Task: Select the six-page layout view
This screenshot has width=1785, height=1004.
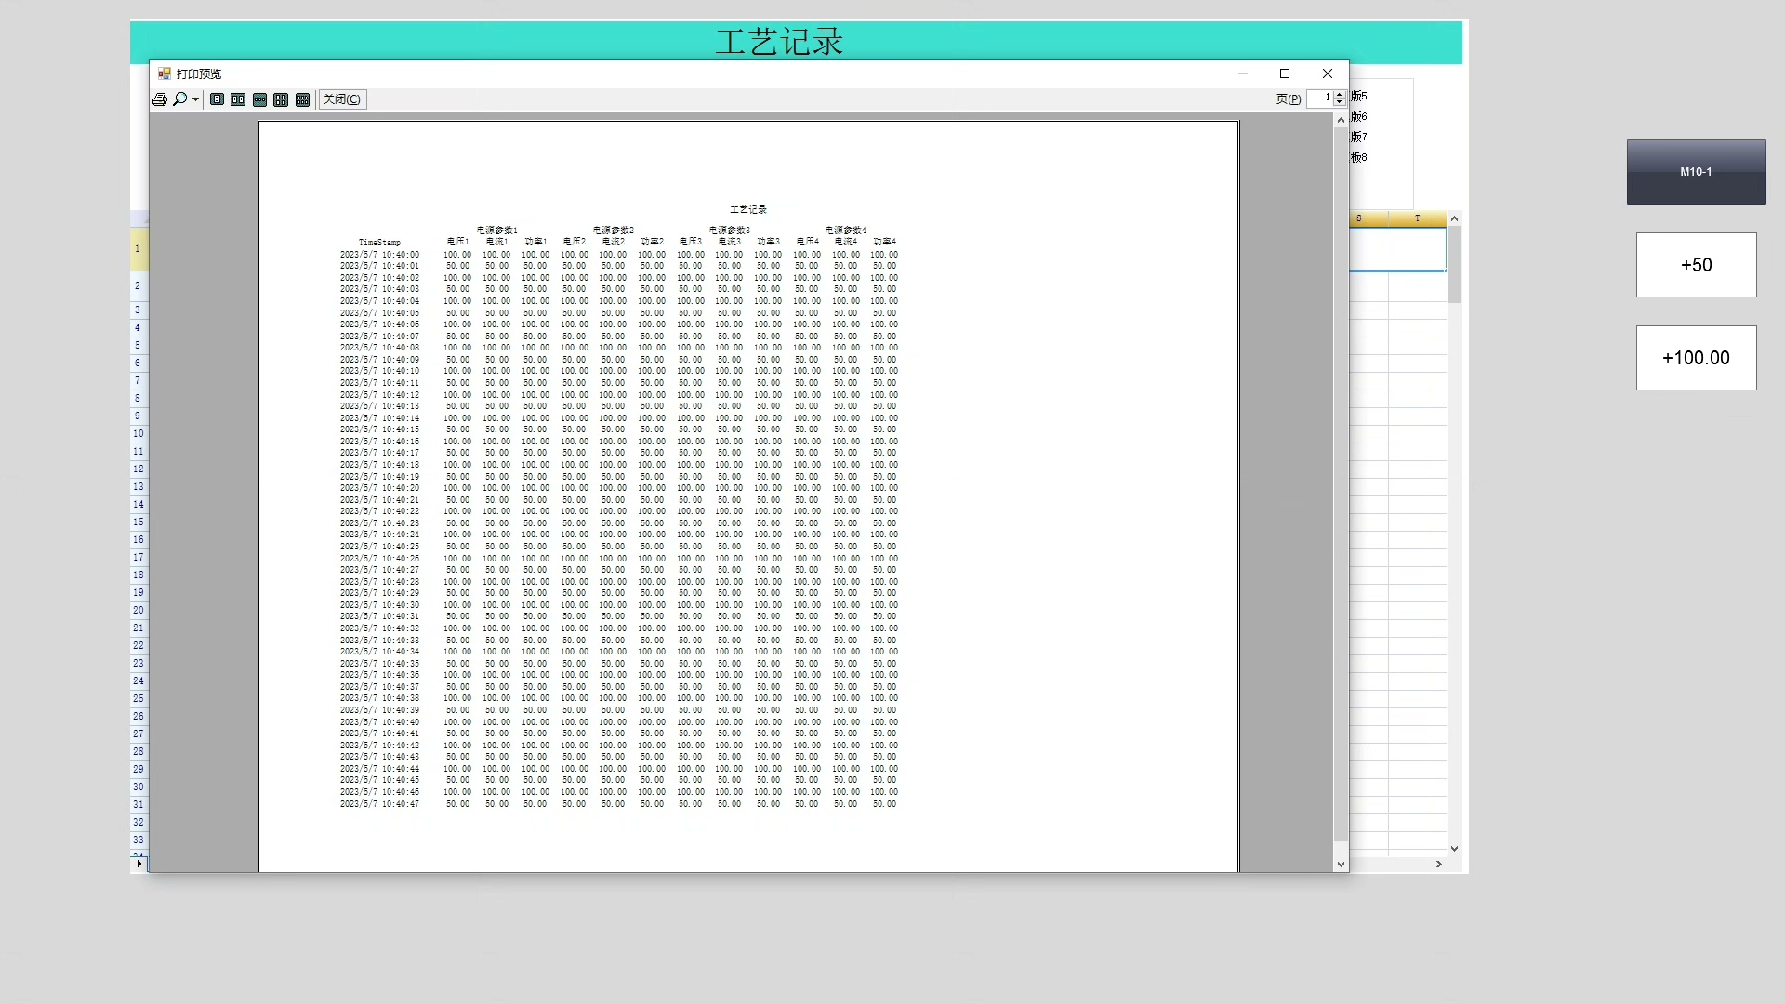Action: pyautogui.click(x=302, y=99)
